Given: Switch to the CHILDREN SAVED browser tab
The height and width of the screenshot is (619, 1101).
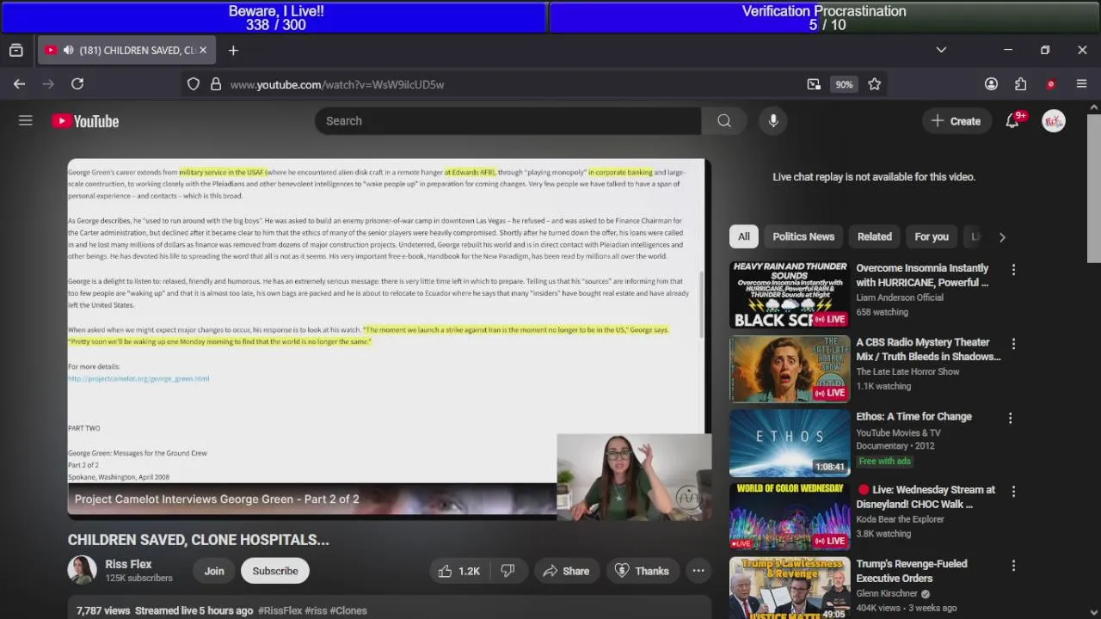Looking at the screenshot, I should [126, 50].
